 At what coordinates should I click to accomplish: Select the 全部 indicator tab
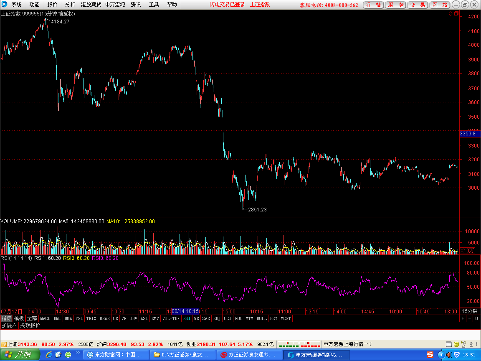(x=32, y=318)
